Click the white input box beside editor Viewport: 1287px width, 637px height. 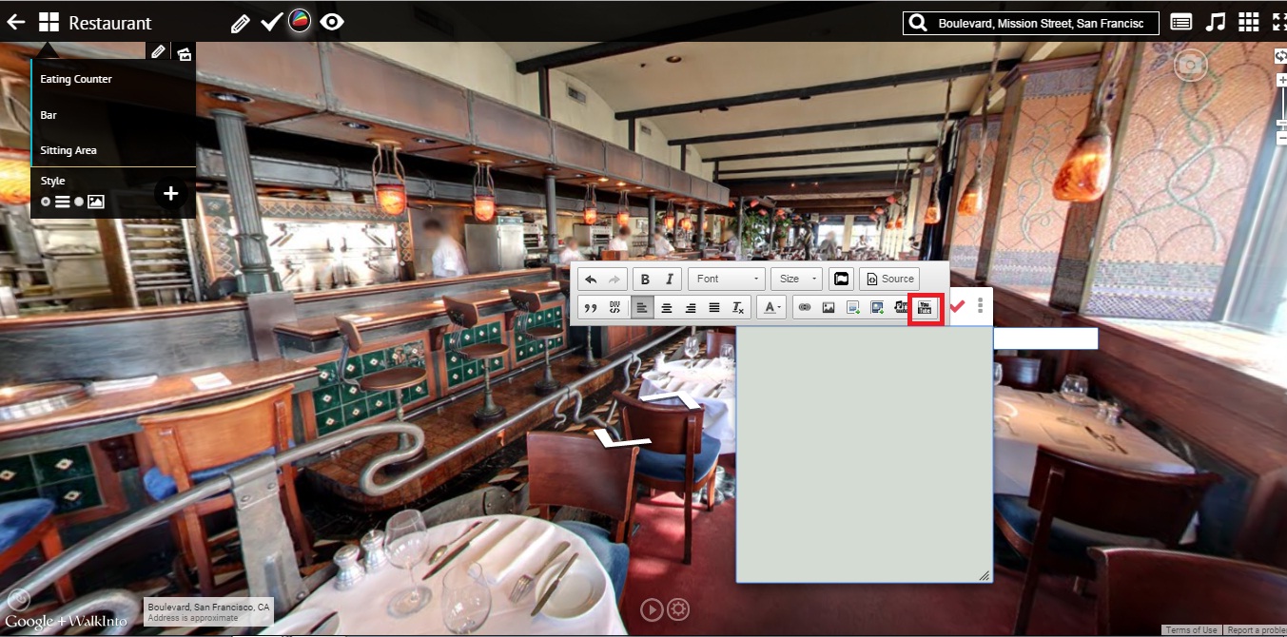point(1045,338)
